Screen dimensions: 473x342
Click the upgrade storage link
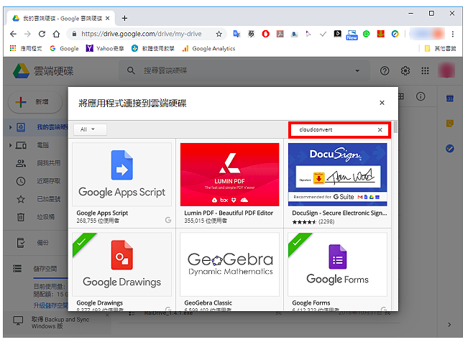(50, 305)
